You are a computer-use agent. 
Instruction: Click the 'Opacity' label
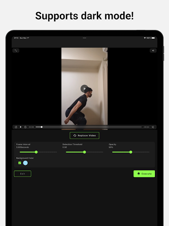point(112,144)
